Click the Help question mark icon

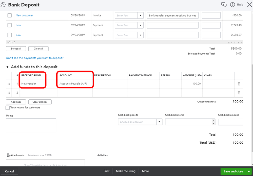[232, 5]
